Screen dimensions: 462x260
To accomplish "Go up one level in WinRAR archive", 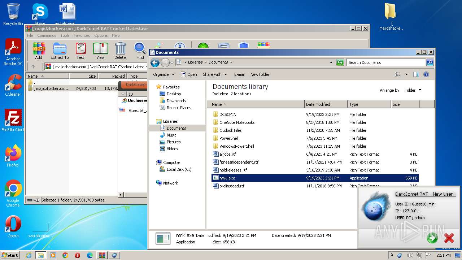I will 33,66.
